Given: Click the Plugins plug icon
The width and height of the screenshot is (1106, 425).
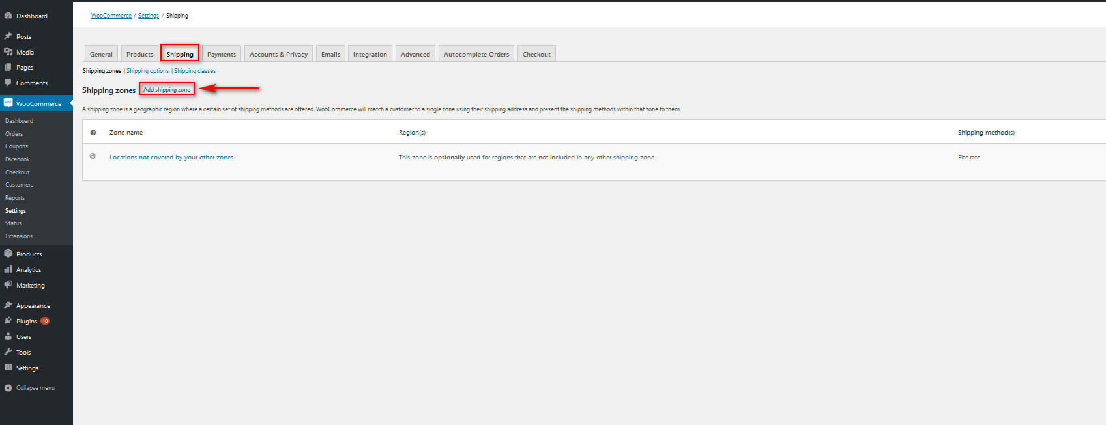Looking at the screenshot, I should [x=8, y=321].
